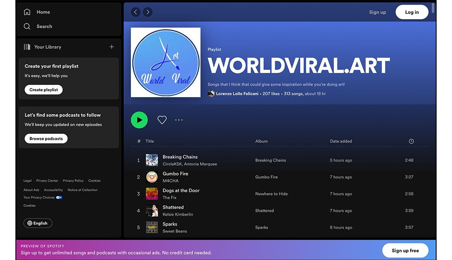Viewport: 452px width, 260px height.
Task: Click the 3:27 duration of Gumbo Fire
Action: 409,177
